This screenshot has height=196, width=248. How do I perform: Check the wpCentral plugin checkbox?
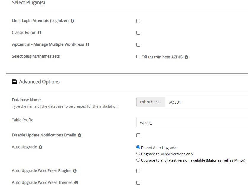click(138, 45)
